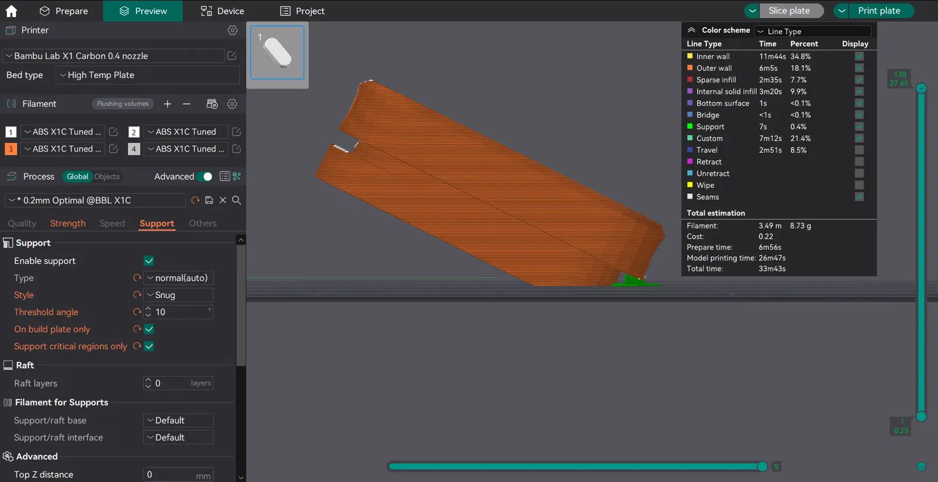Discard preset changes X icon
This screenshot has height=482, width=938.
223,200
